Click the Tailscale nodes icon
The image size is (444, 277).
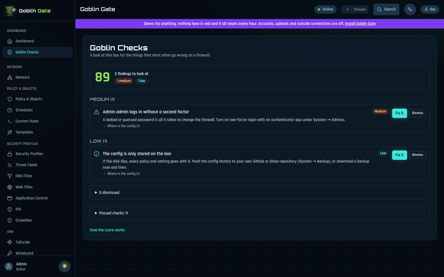point(10,242)
